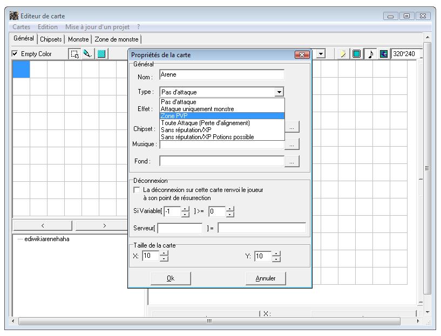The width and height of the screenshot is (441, 336).
Task: Select the pencil drawing tool
Action: pos(87,54)
